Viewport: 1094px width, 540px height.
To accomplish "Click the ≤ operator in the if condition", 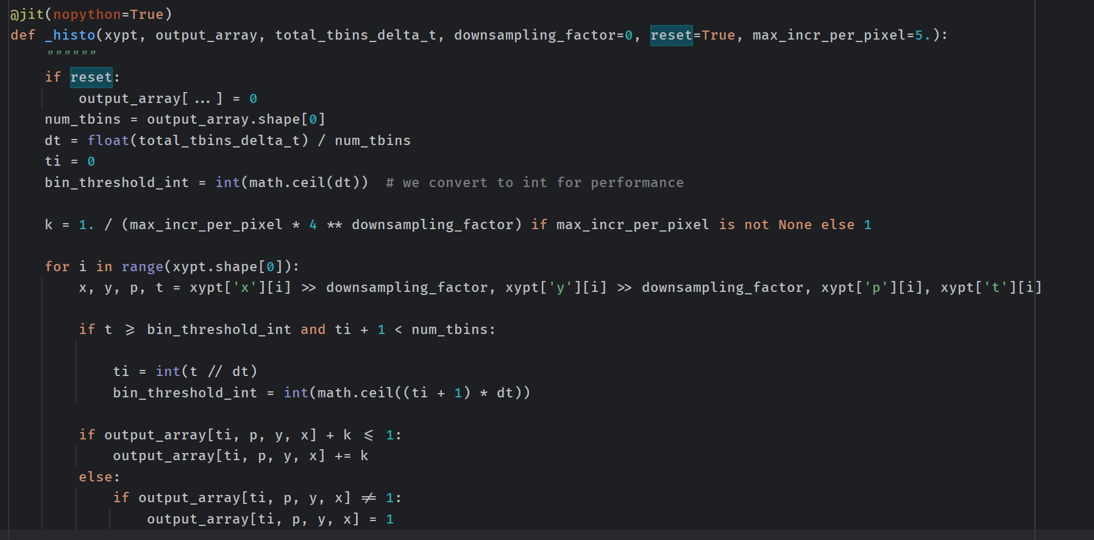I will pyautogui.click(x=369, y=435).
